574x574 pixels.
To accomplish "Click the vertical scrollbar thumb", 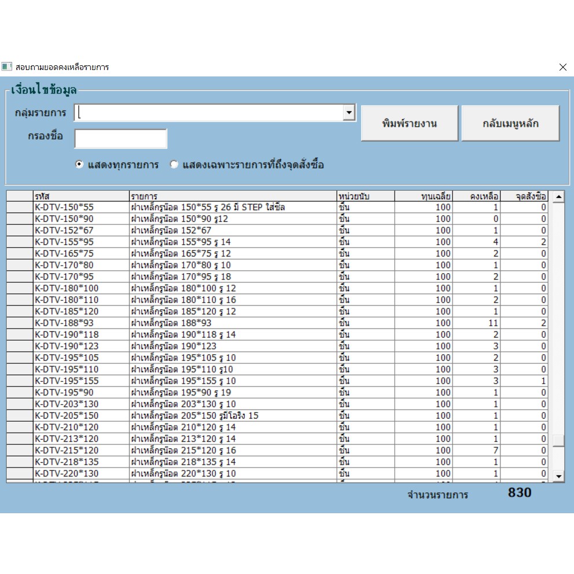I will 558,440.
